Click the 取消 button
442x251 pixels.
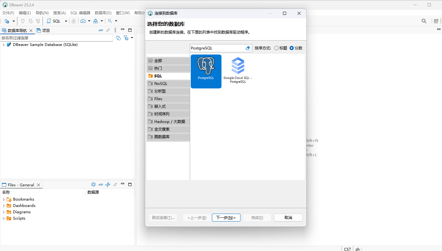(x=288, y=218)
